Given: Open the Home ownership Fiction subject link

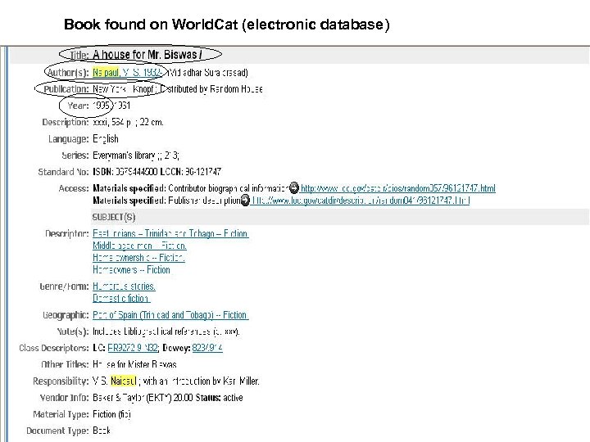Looking at the screenshot, I should (x=138, y=257).
